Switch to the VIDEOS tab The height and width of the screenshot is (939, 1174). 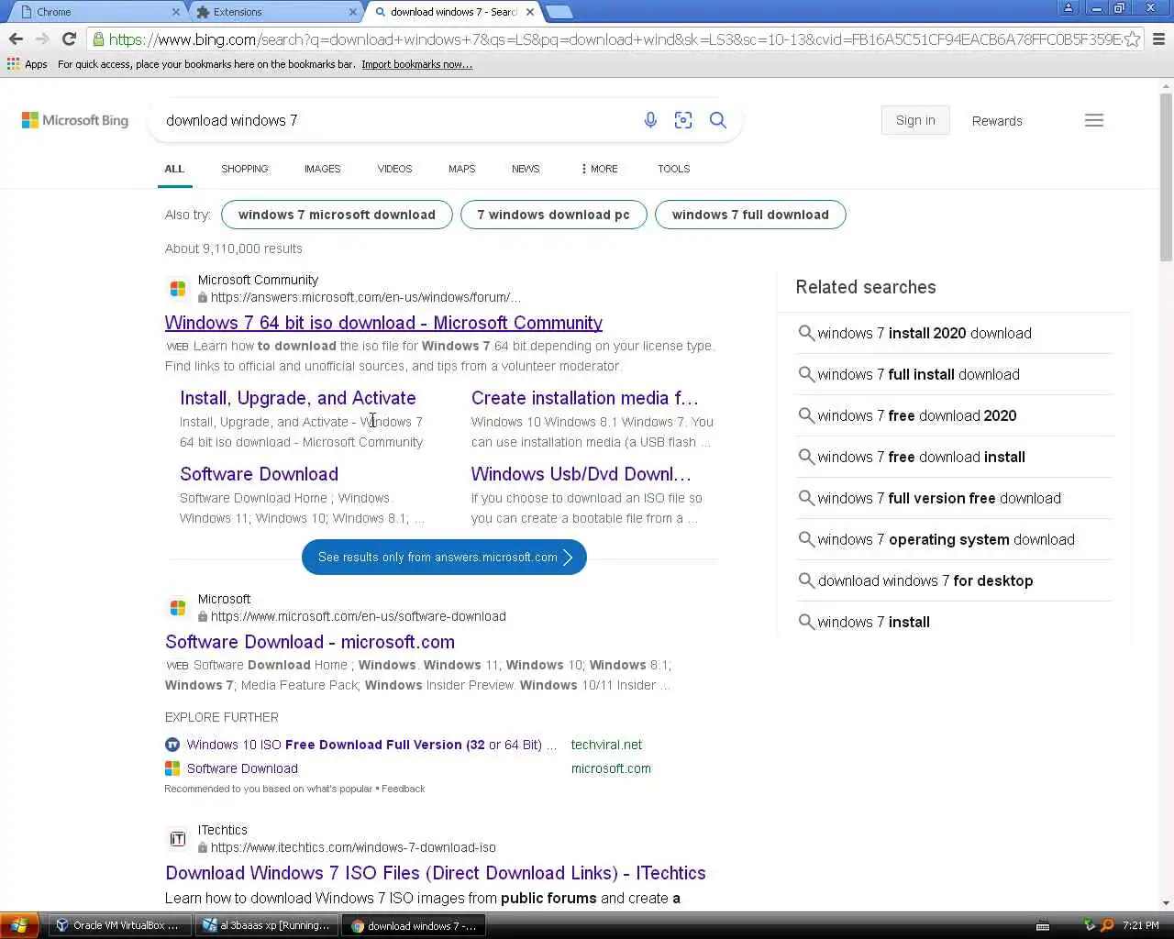point(395,169)
